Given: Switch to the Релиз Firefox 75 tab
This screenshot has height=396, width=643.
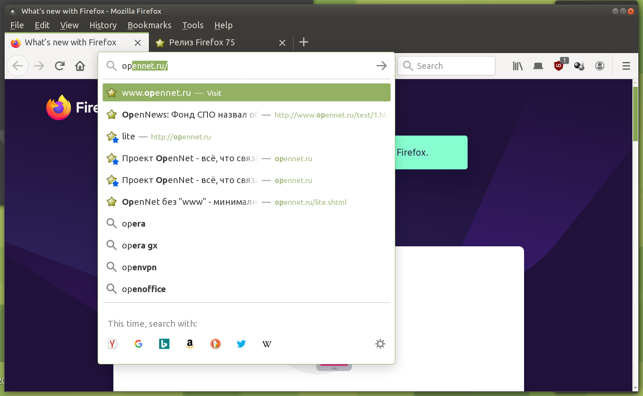Looking at the screenshot, I should (221, 42).
